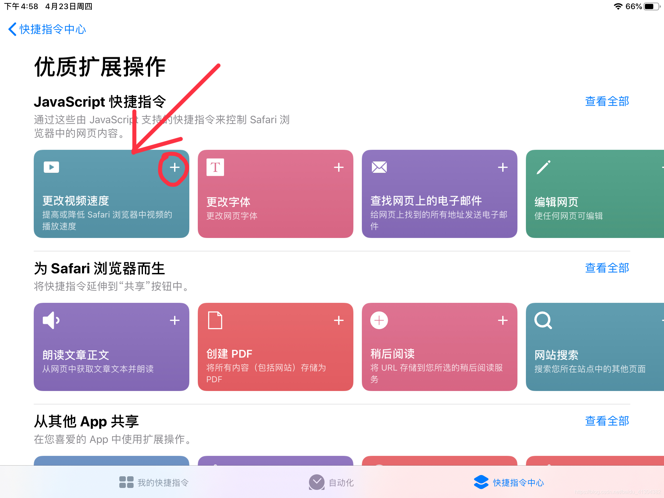
Task: Tap the circled plus icon on 稍后阅读
Action: tap(379, 320)
